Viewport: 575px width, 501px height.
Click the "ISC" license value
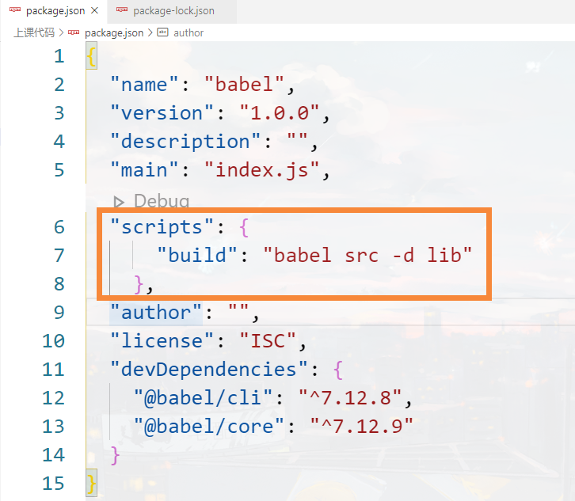click(268, 341)
